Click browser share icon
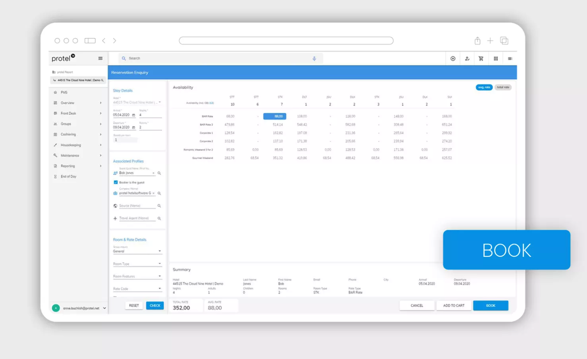 tap(477, 41)
